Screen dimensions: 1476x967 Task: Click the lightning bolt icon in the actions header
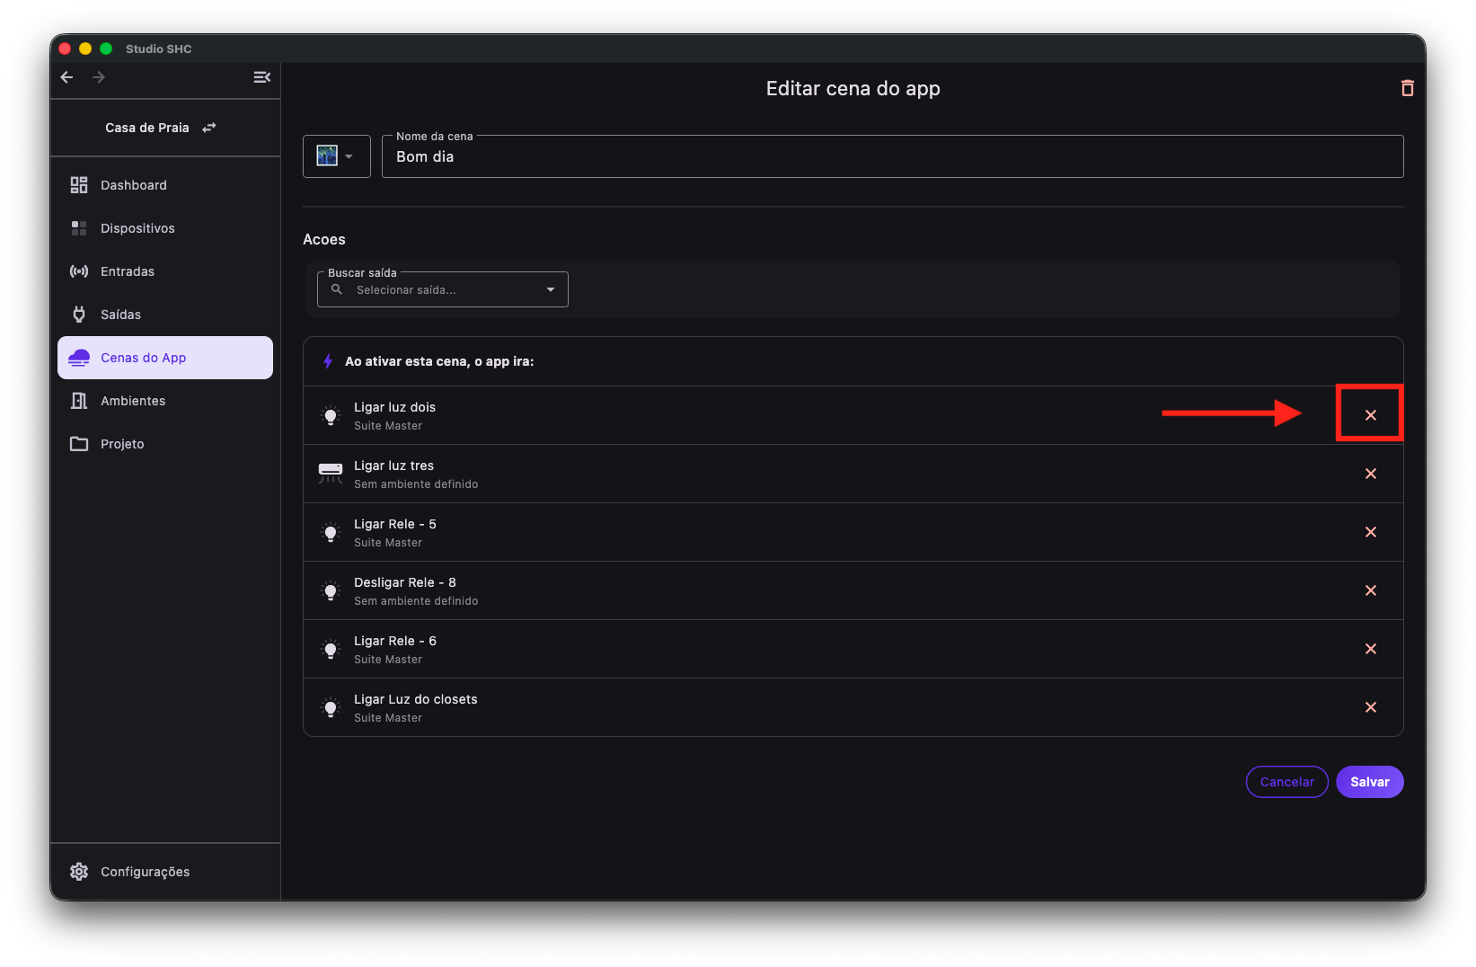(328, 361)
